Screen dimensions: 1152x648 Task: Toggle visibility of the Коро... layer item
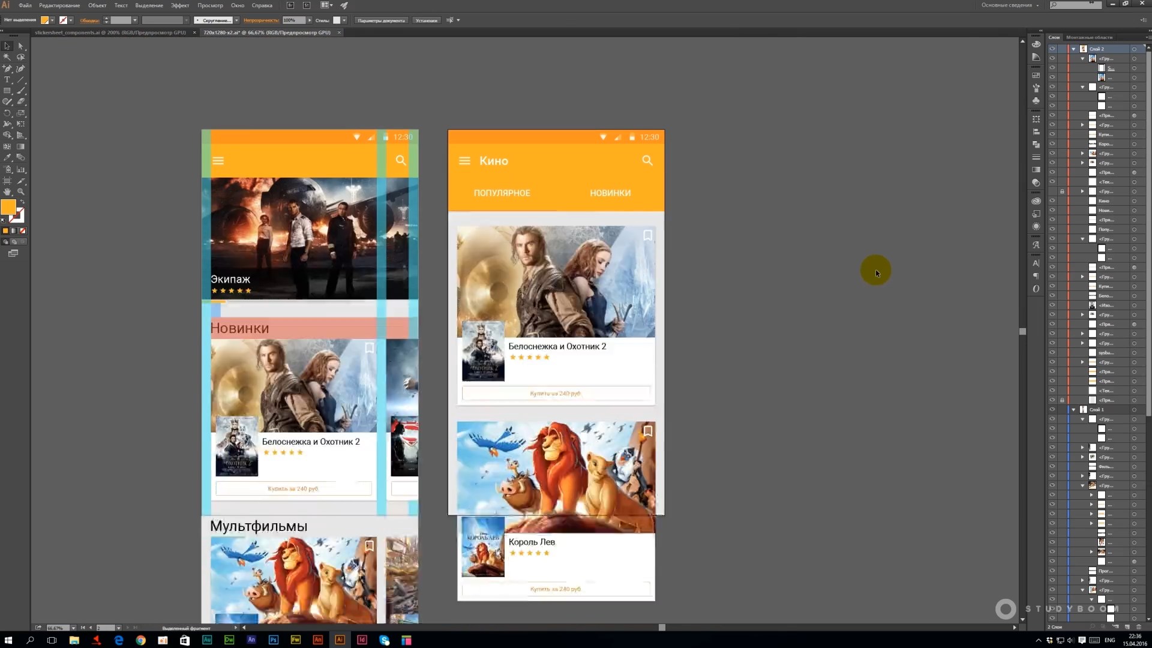point(1052,144)
